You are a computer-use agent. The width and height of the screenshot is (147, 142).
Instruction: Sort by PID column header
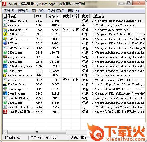(x=40, y=16)
